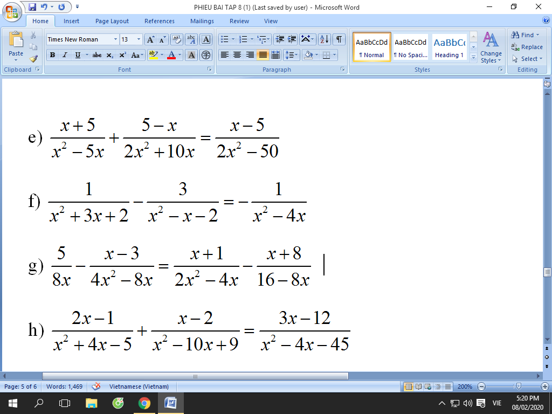
Task: Open highlight color dropdown arrow
Action: click(x=162, y=55)
